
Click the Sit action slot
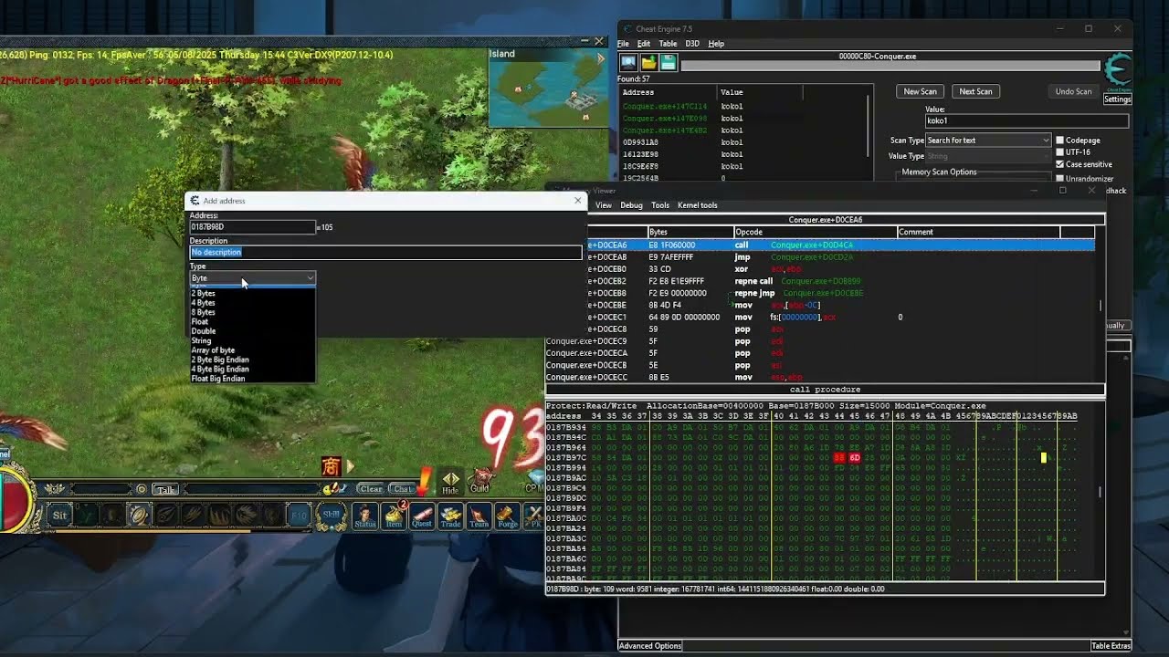tap(59, 516)
